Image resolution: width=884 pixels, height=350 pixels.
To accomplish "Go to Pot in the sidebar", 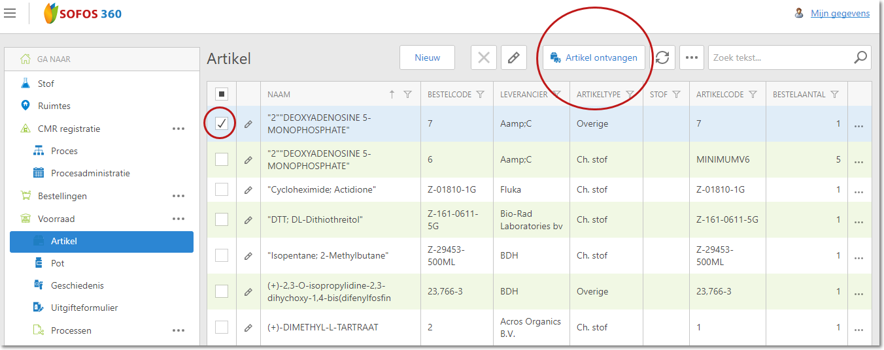I will (x=58, y=263).
